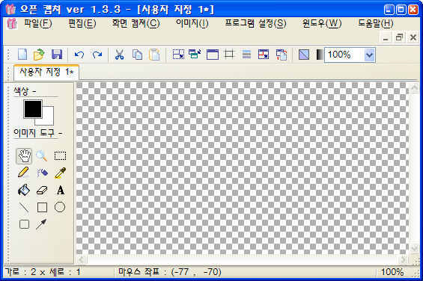Copy selection with the copy icon
Screen dimensions: 423x281
(137, 55)
